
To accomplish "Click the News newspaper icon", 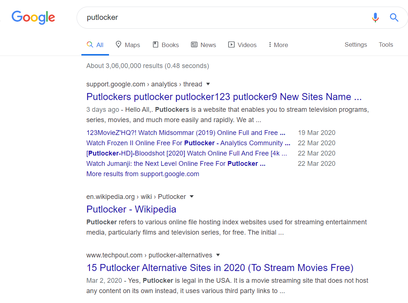I will (x=194, y=44).
